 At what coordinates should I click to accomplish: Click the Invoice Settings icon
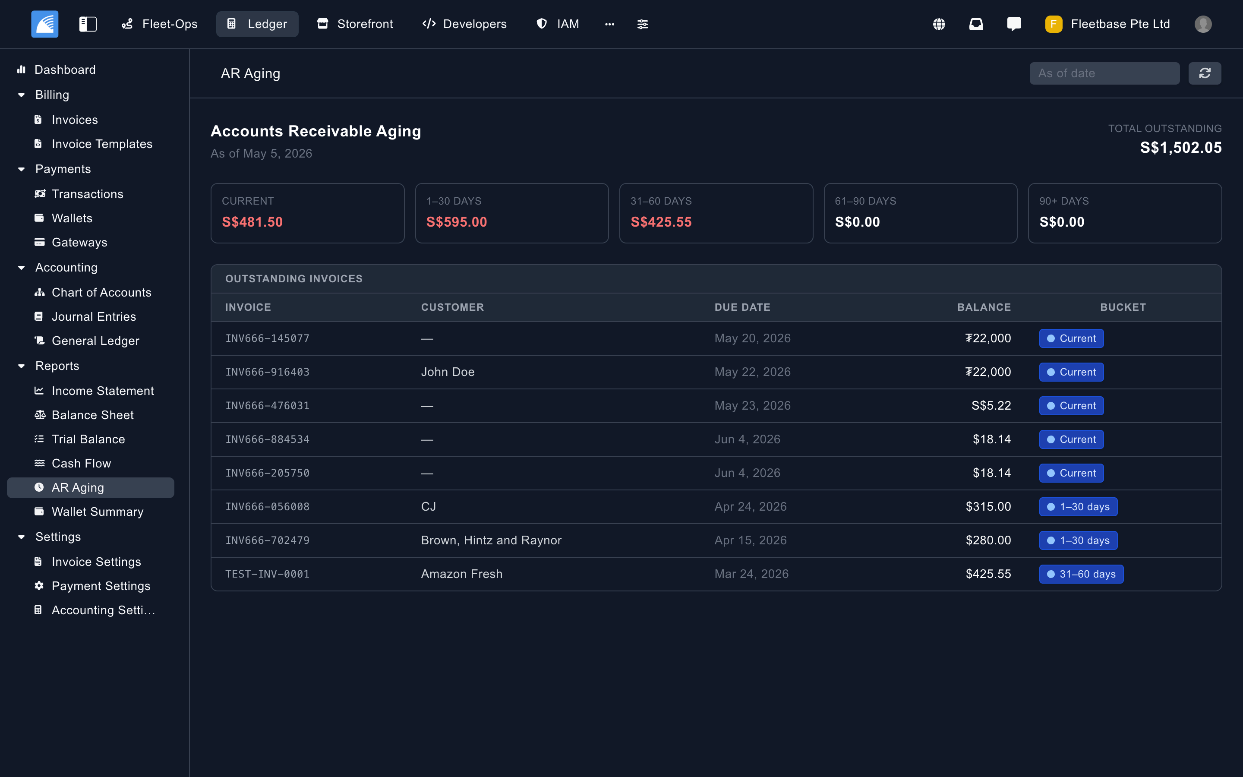click(38, 562)
